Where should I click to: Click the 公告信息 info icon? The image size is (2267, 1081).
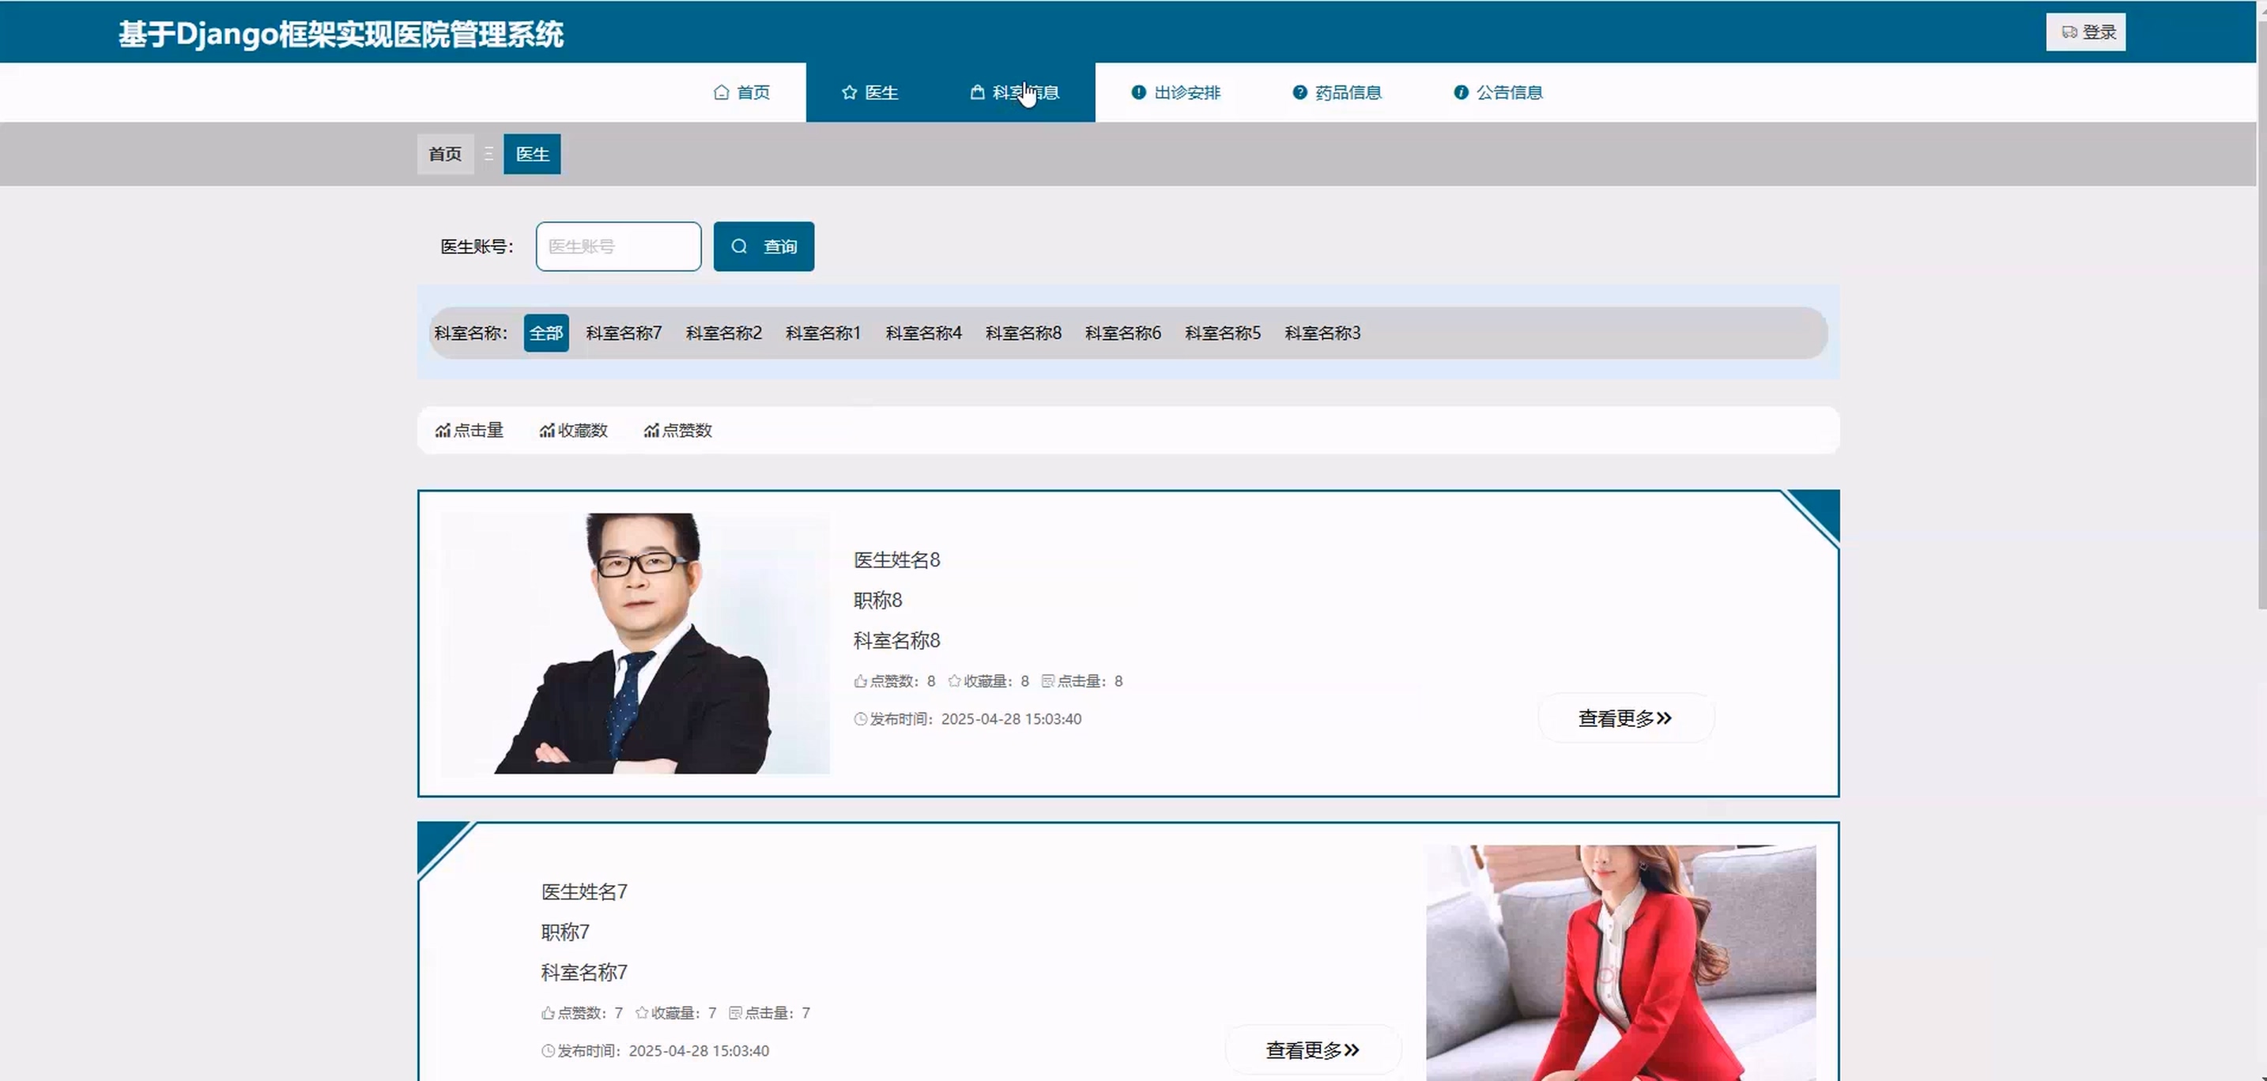pos(1460,92)
